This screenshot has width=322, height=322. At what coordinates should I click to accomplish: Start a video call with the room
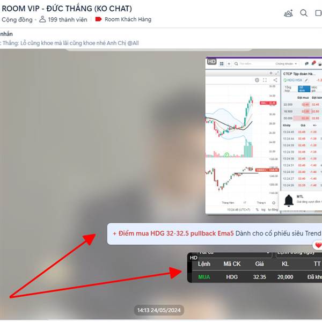[x=318, y=13]
